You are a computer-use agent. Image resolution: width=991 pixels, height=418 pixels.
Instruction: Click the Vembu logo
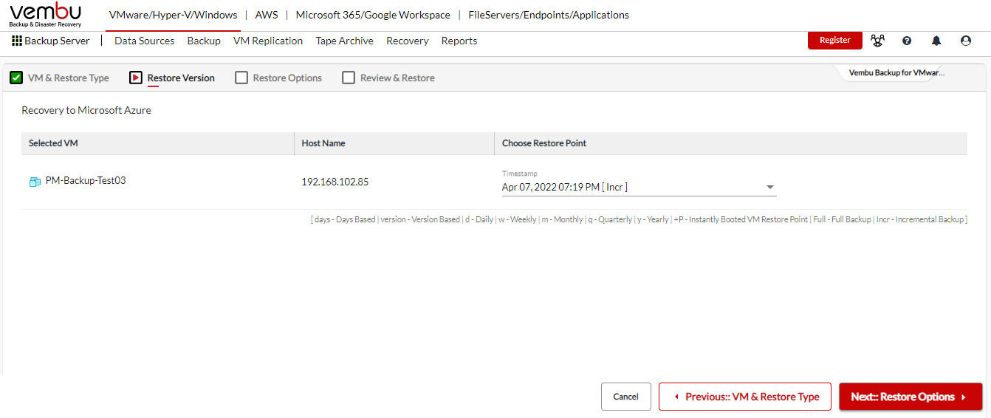[45, 15]
